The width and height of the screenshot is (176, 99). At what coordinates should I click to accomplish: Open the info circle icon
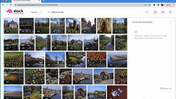(x=155, y=12)
